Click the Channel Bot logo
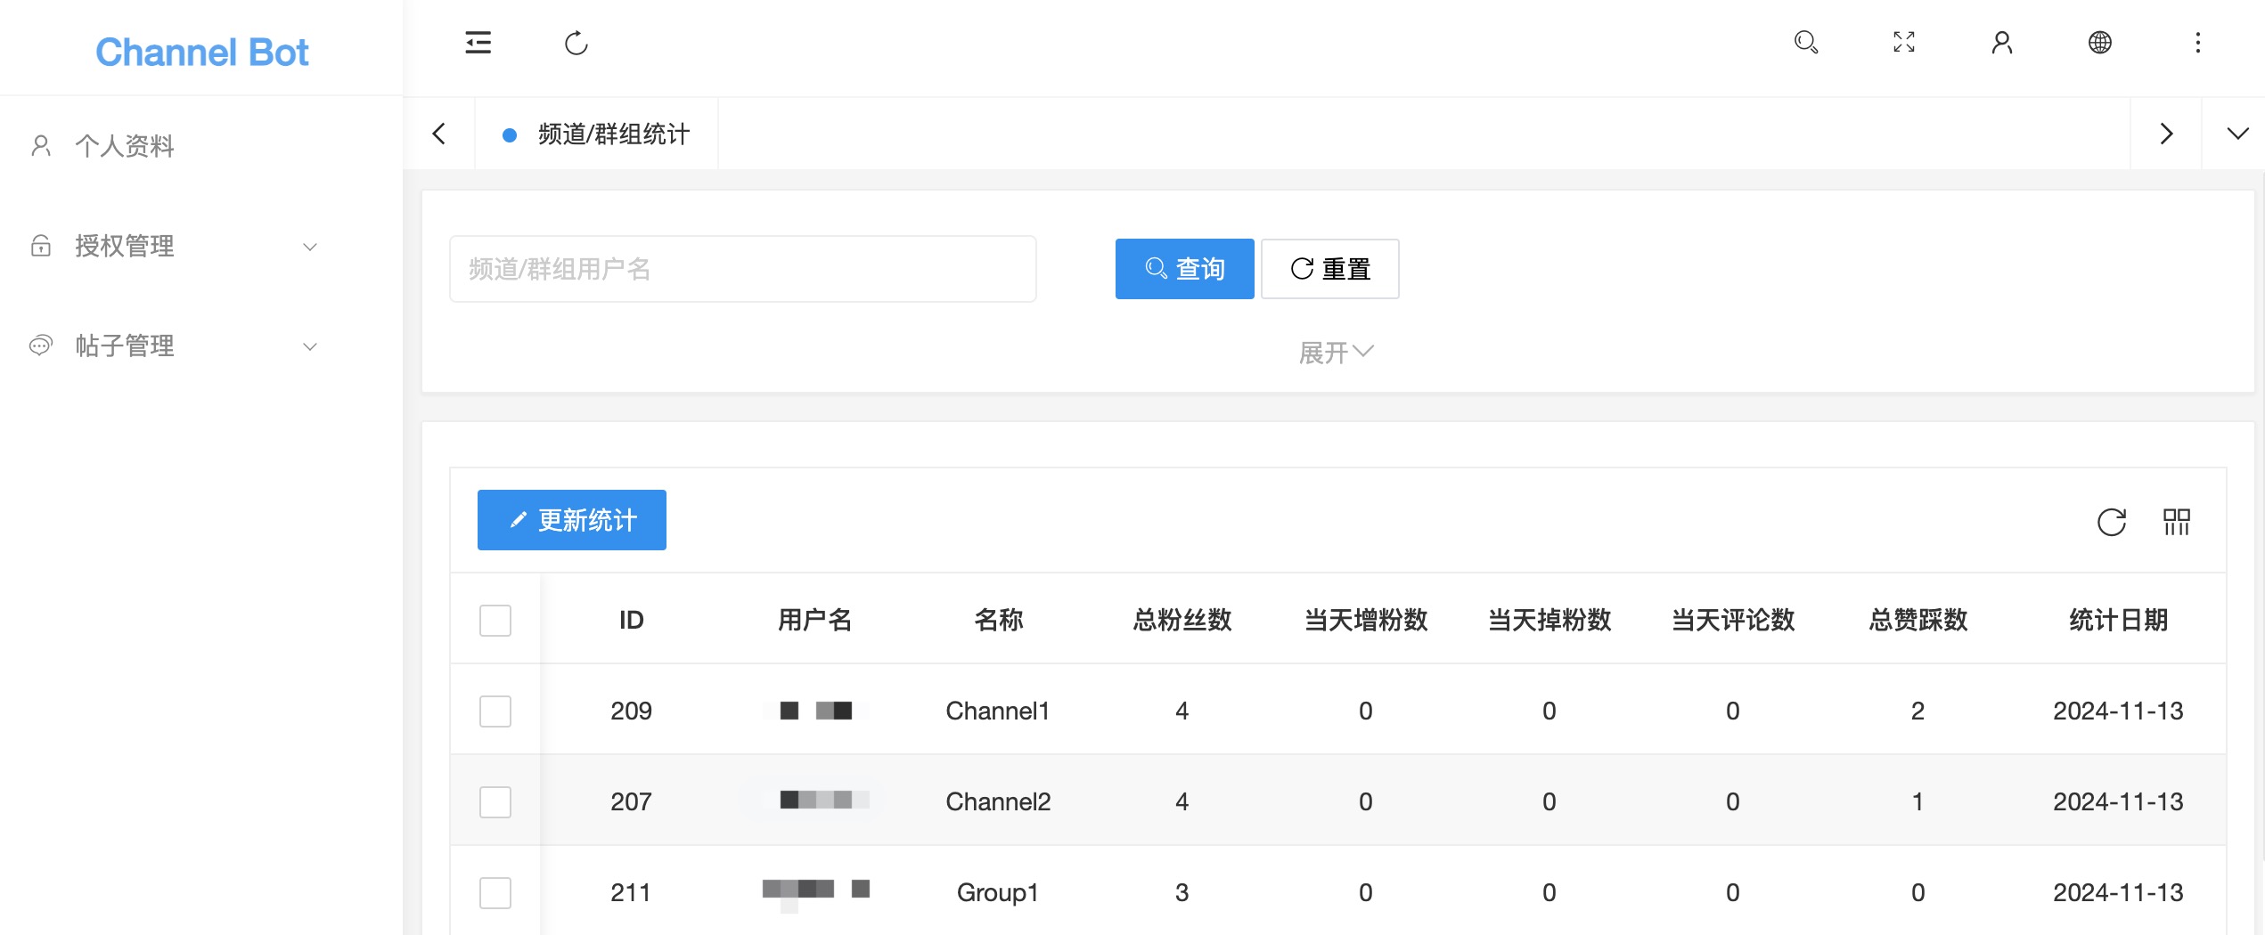 [202, 52]
